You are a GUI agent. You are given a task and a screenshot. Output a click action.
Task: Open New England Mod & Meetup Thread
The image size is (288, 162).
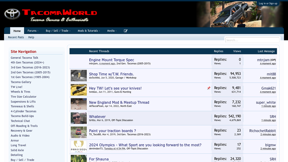pyautogui.click(x=119, y=102)
